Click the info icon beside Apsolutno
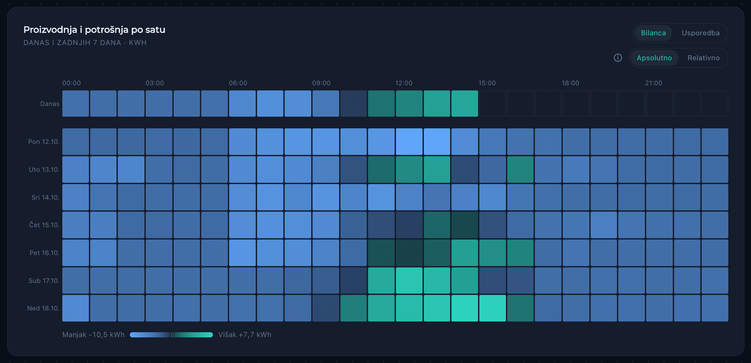Image resolution: width=751 pixels, height=363 pixels. pos(618,58)
